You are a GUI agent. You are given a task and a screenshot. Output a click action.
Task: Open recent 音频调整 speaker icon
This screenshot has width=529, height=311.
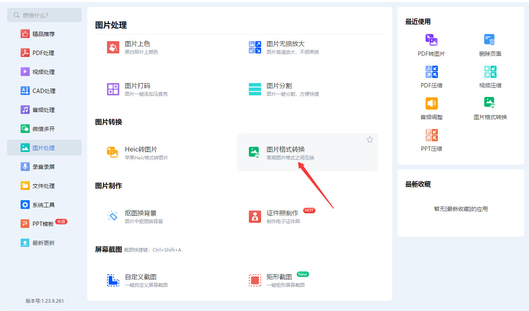pos(432,103)
